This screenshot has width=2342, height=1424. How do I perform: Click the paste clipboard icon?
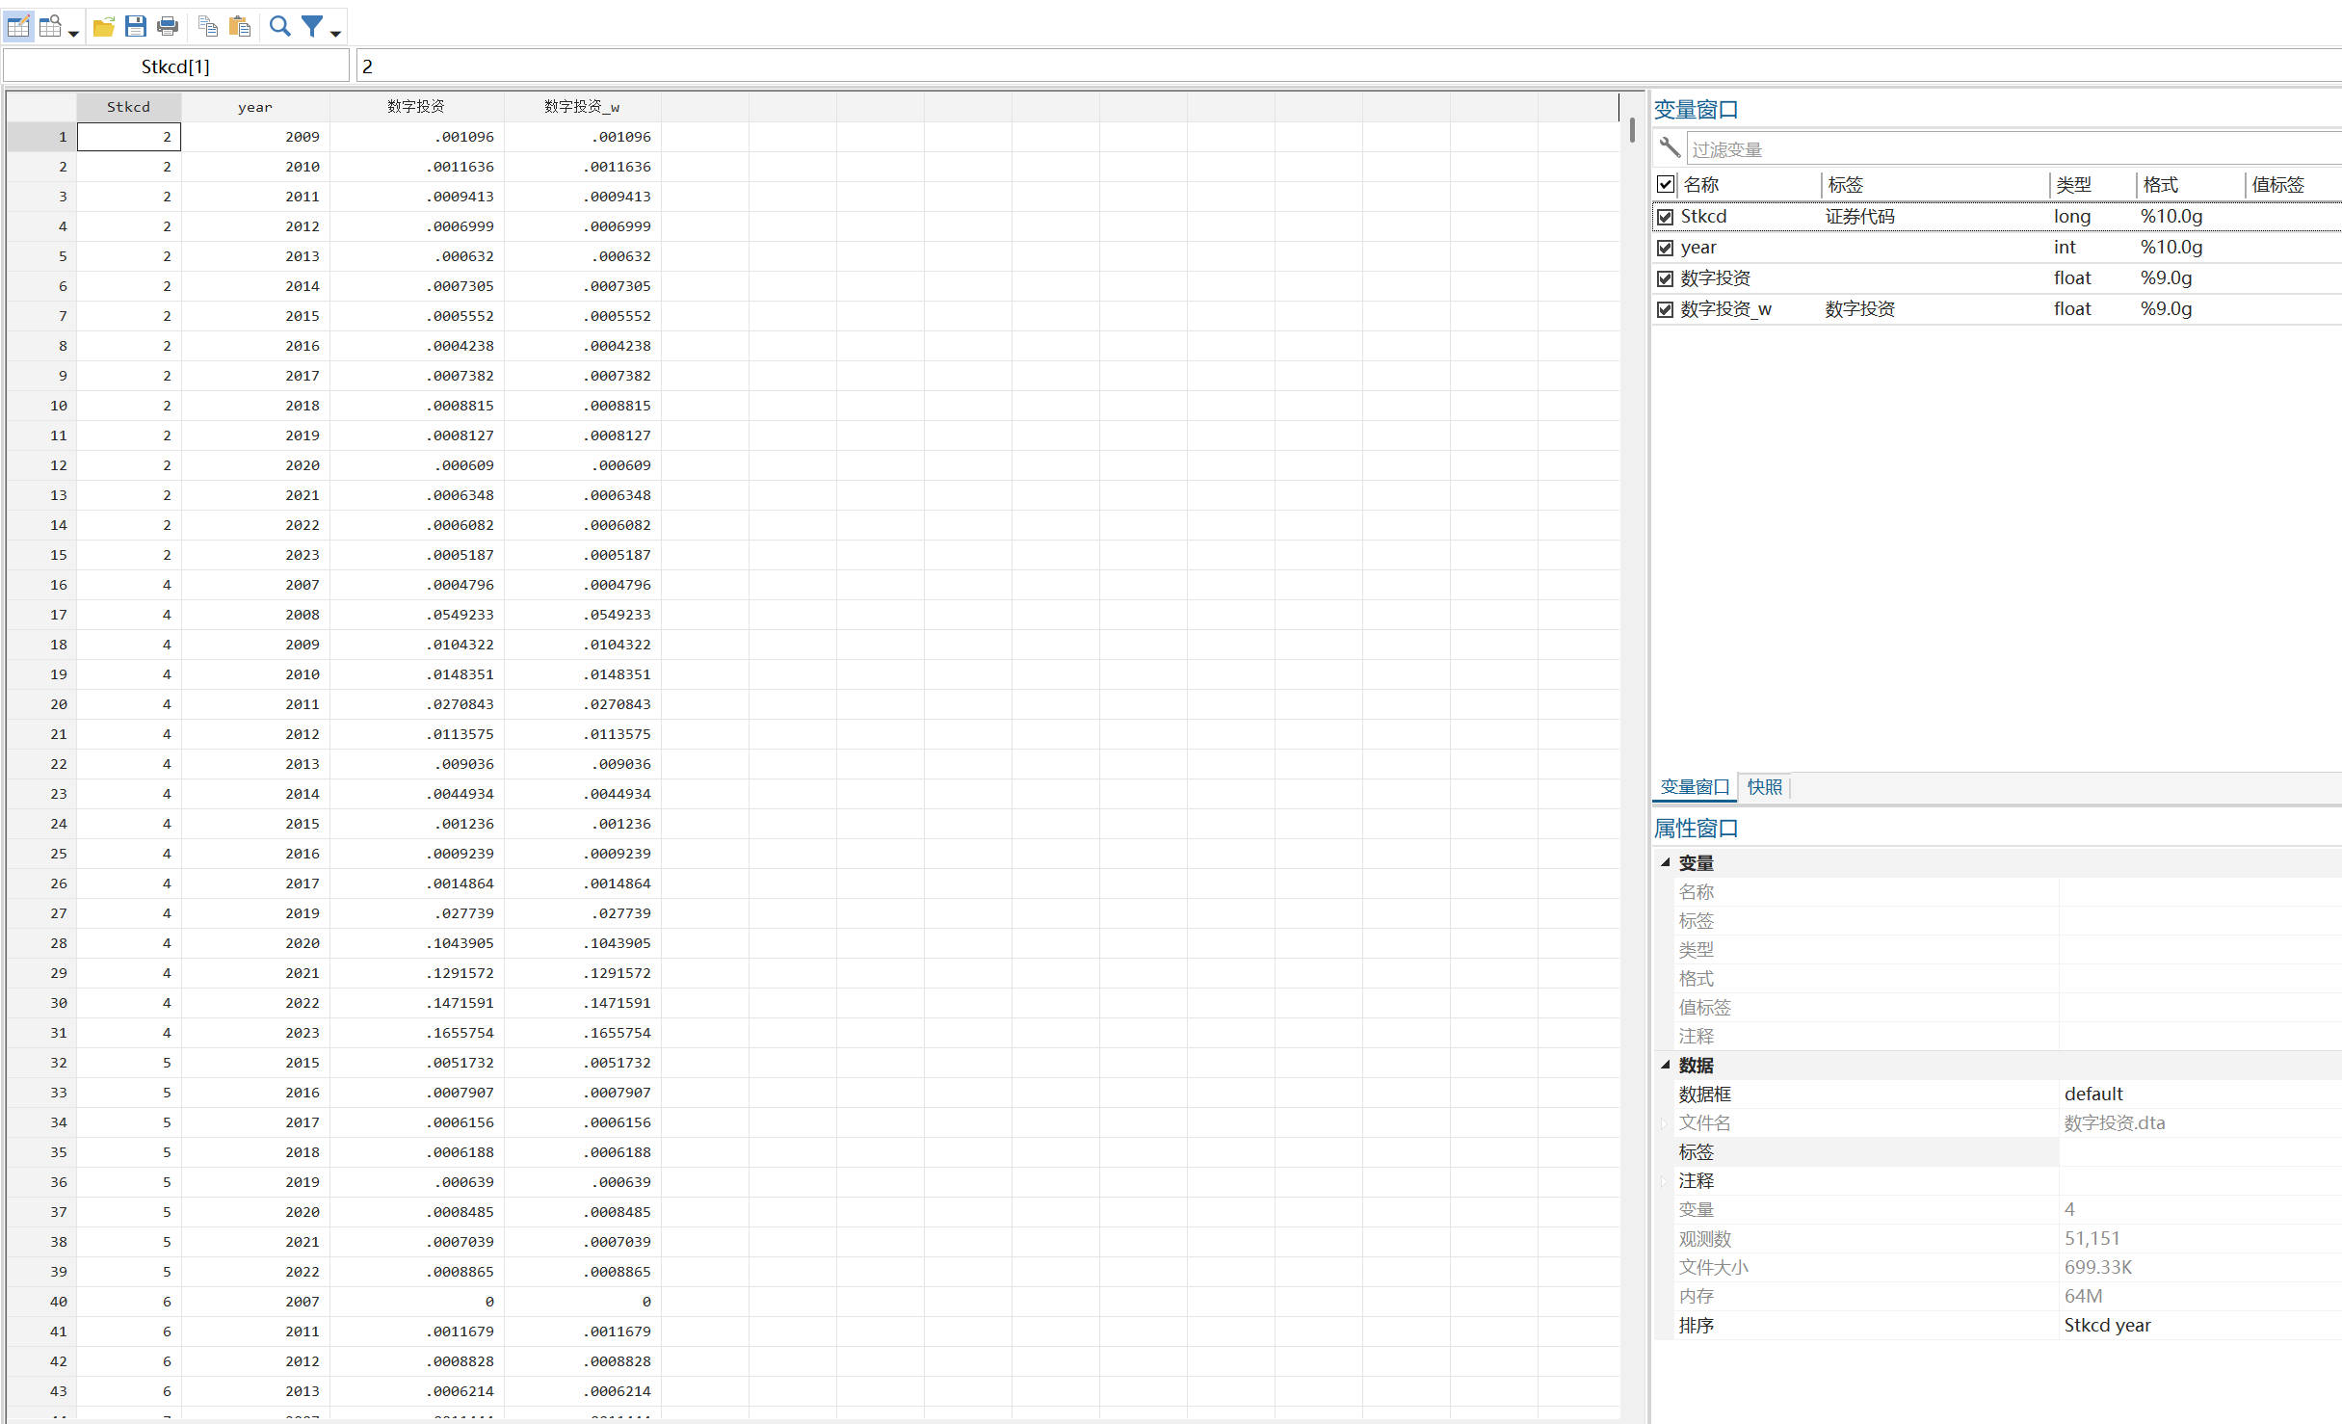(240, 26)
